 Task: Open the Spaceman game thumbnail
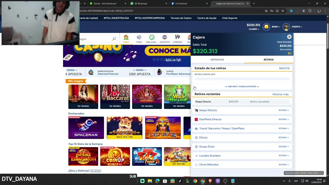click(86, 128)
